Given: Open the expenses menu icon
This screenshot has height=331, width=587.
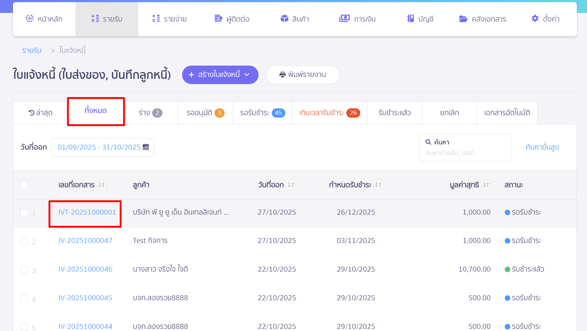Looking at the screenshot, I should [x=156, y=18].
